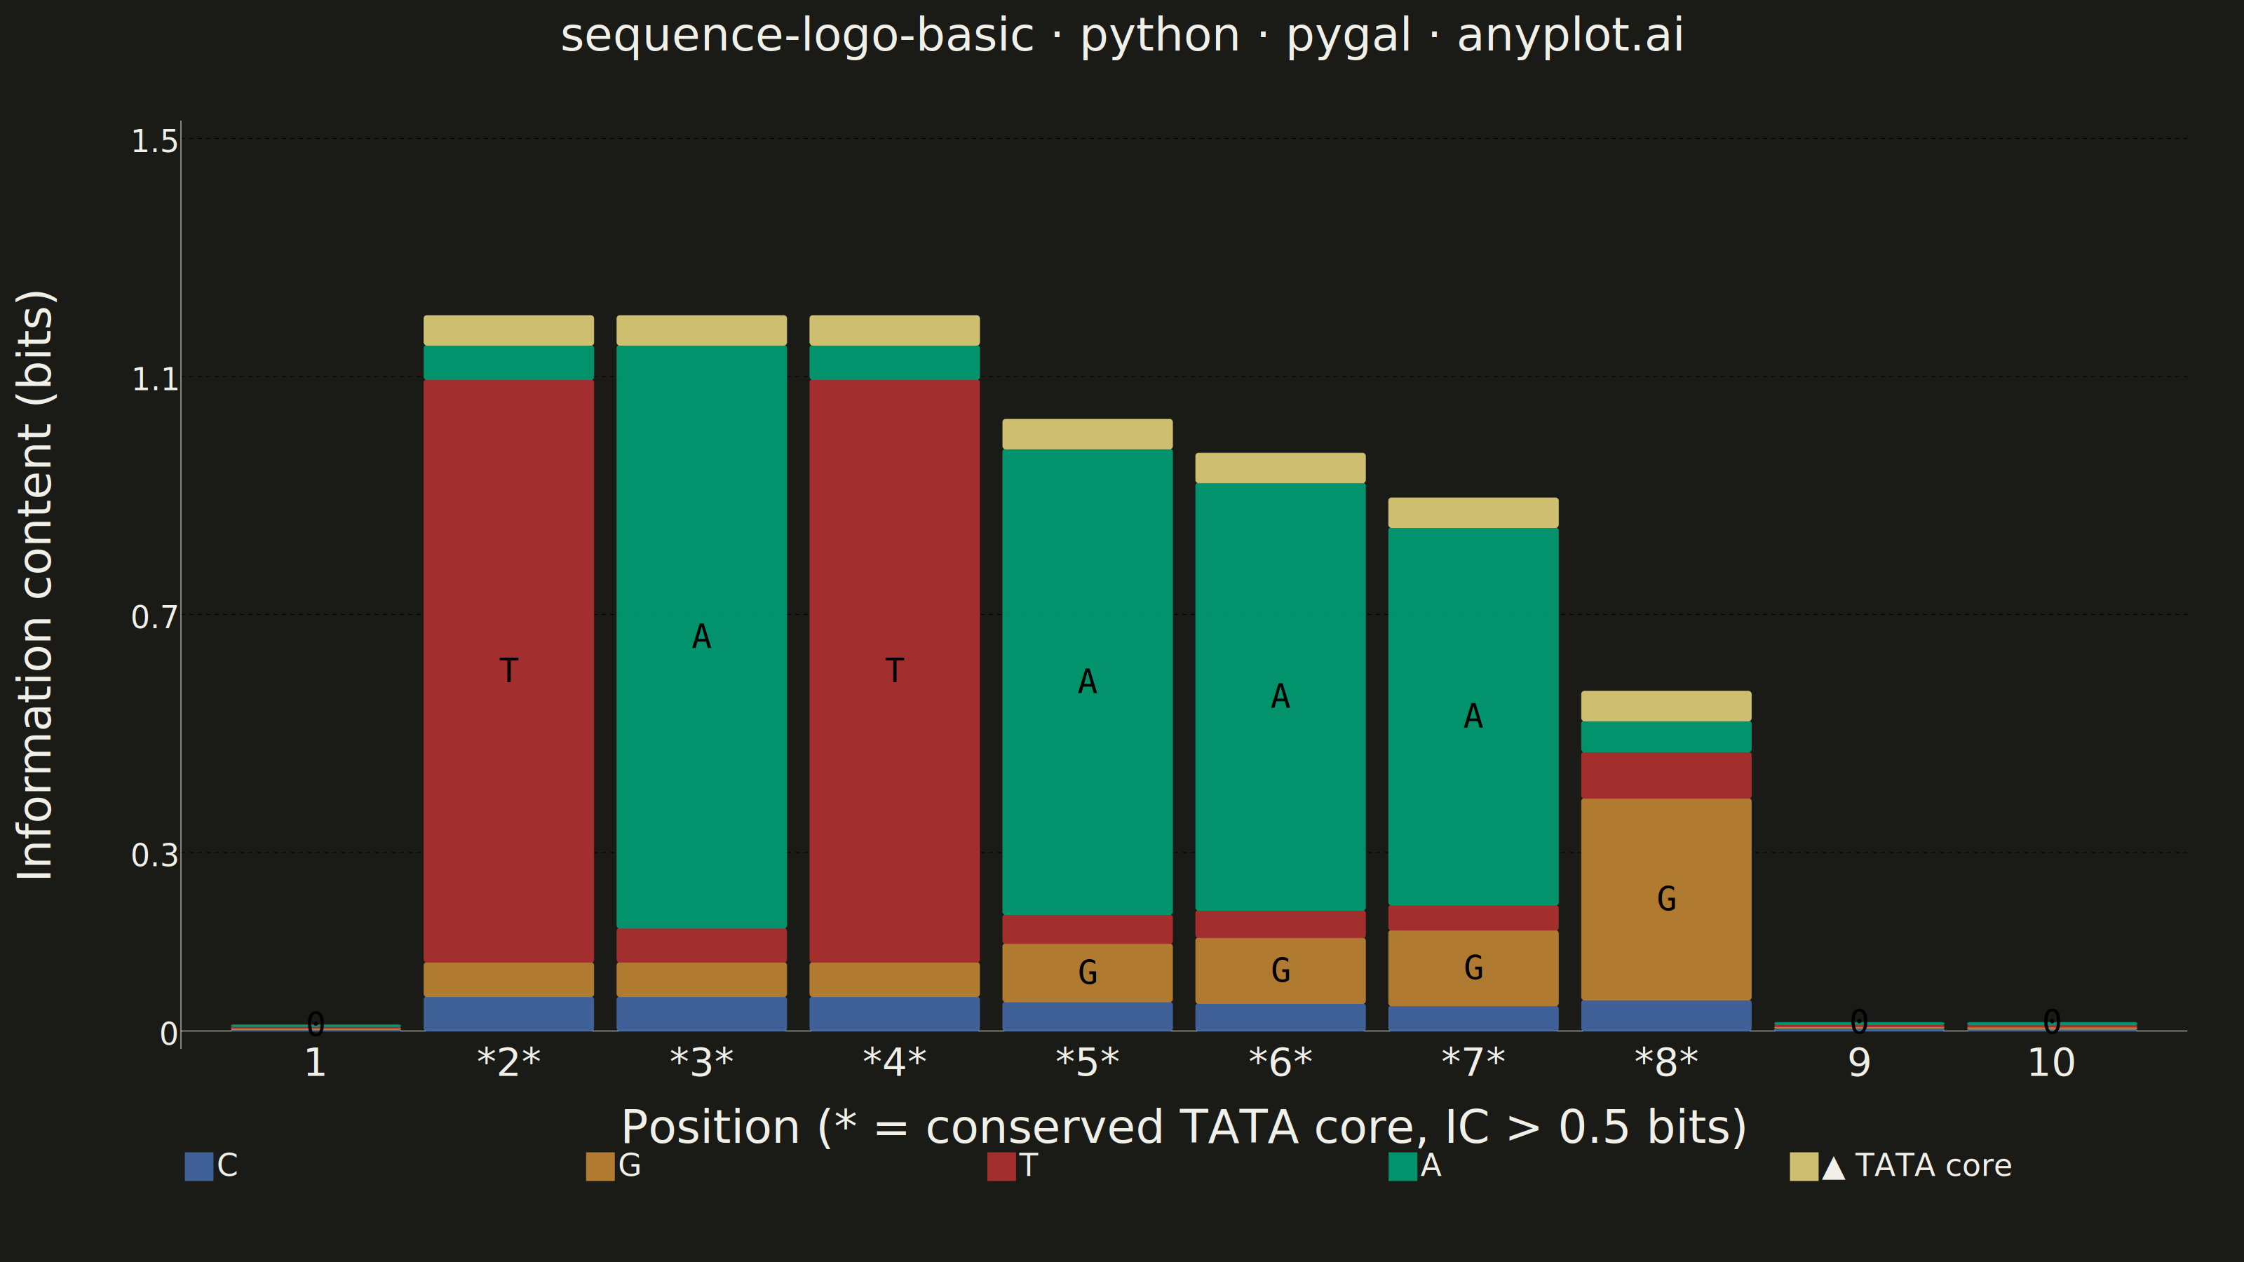Select the red T segment at position 4
This screenshot has width=2244, height=1262.
[x=895, y=671]
